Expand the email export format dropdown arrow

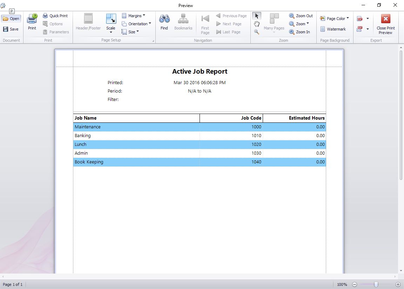click(368, 29)
